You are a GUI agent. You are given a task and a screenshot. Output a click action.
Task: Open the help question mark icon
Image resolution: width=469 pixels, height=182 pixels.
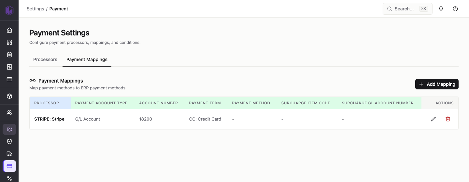[x=455, y=9]
